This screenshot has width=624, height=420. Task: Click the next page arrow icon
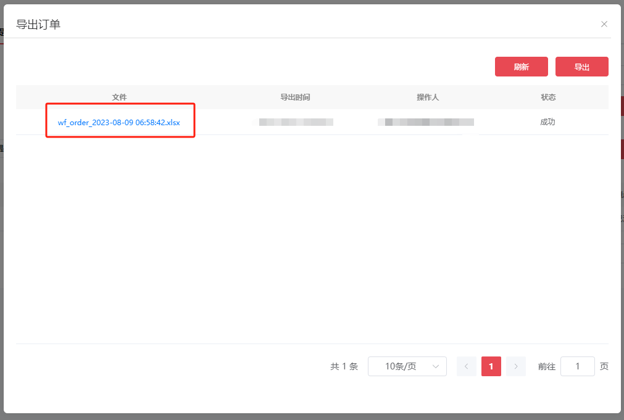point(515,366)
